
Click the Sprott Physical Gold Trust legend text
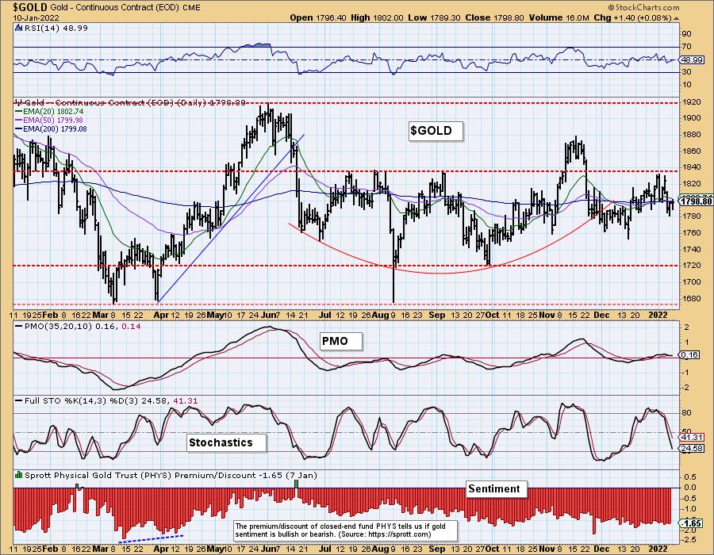(171, 476)
